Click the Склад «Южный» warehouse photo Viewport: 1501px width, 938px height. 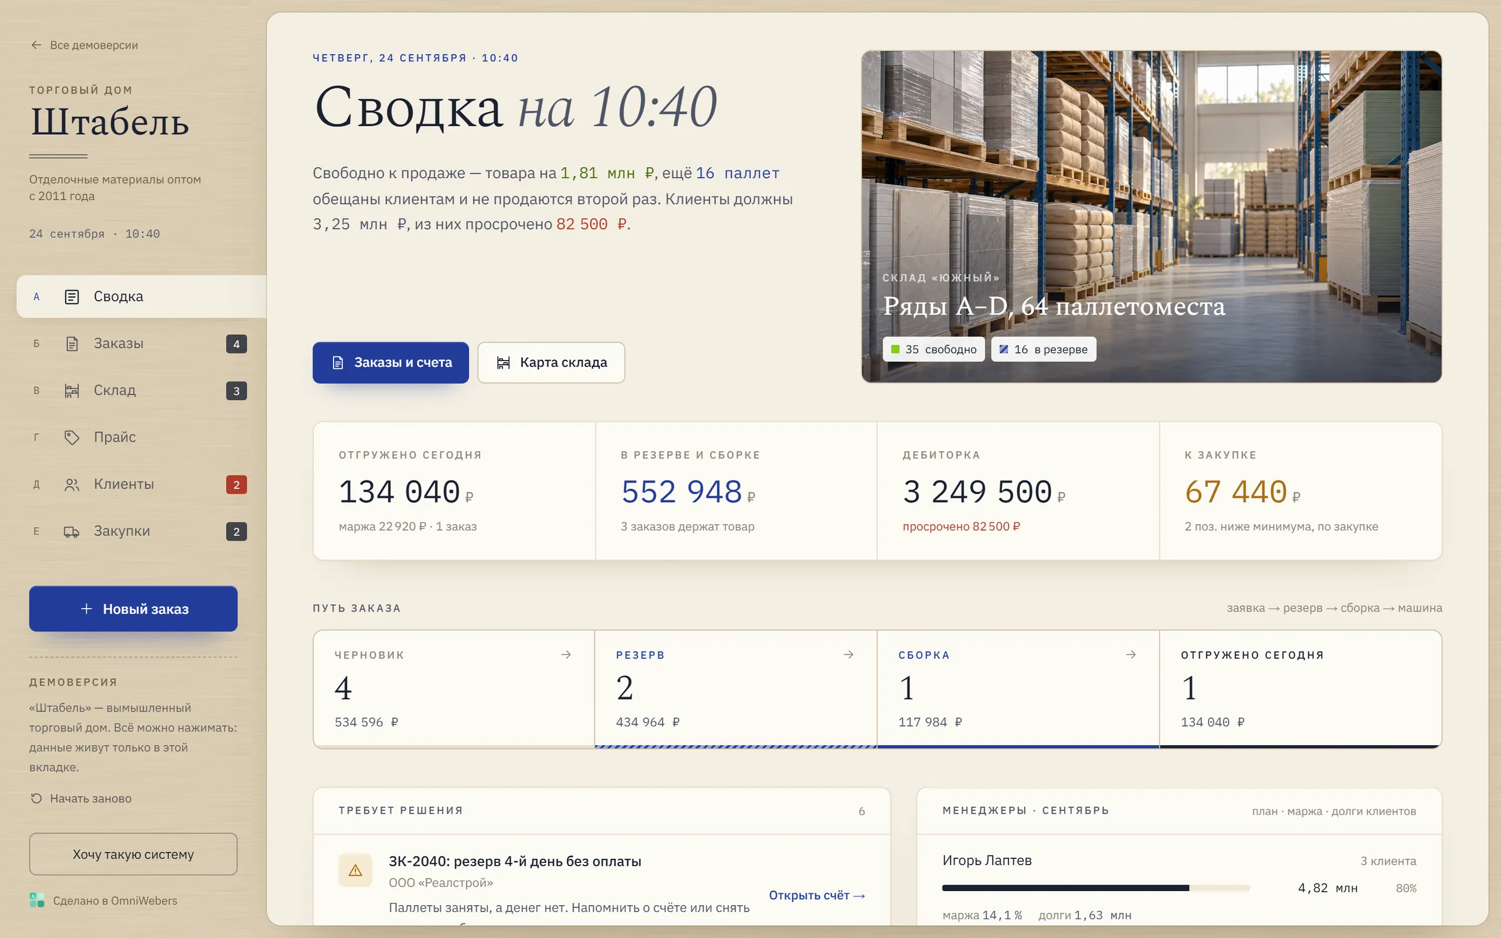[1151, 216]
